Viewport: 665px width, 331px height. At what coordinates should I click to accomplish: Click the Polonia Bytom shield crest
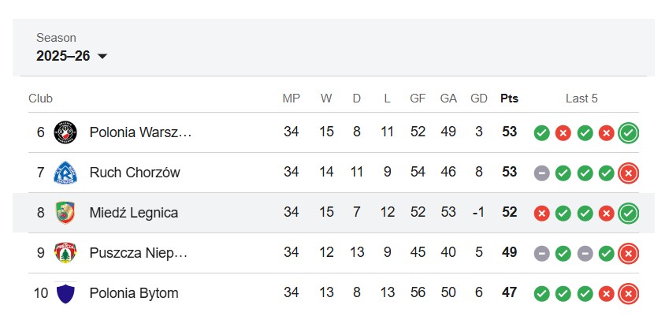65,293
